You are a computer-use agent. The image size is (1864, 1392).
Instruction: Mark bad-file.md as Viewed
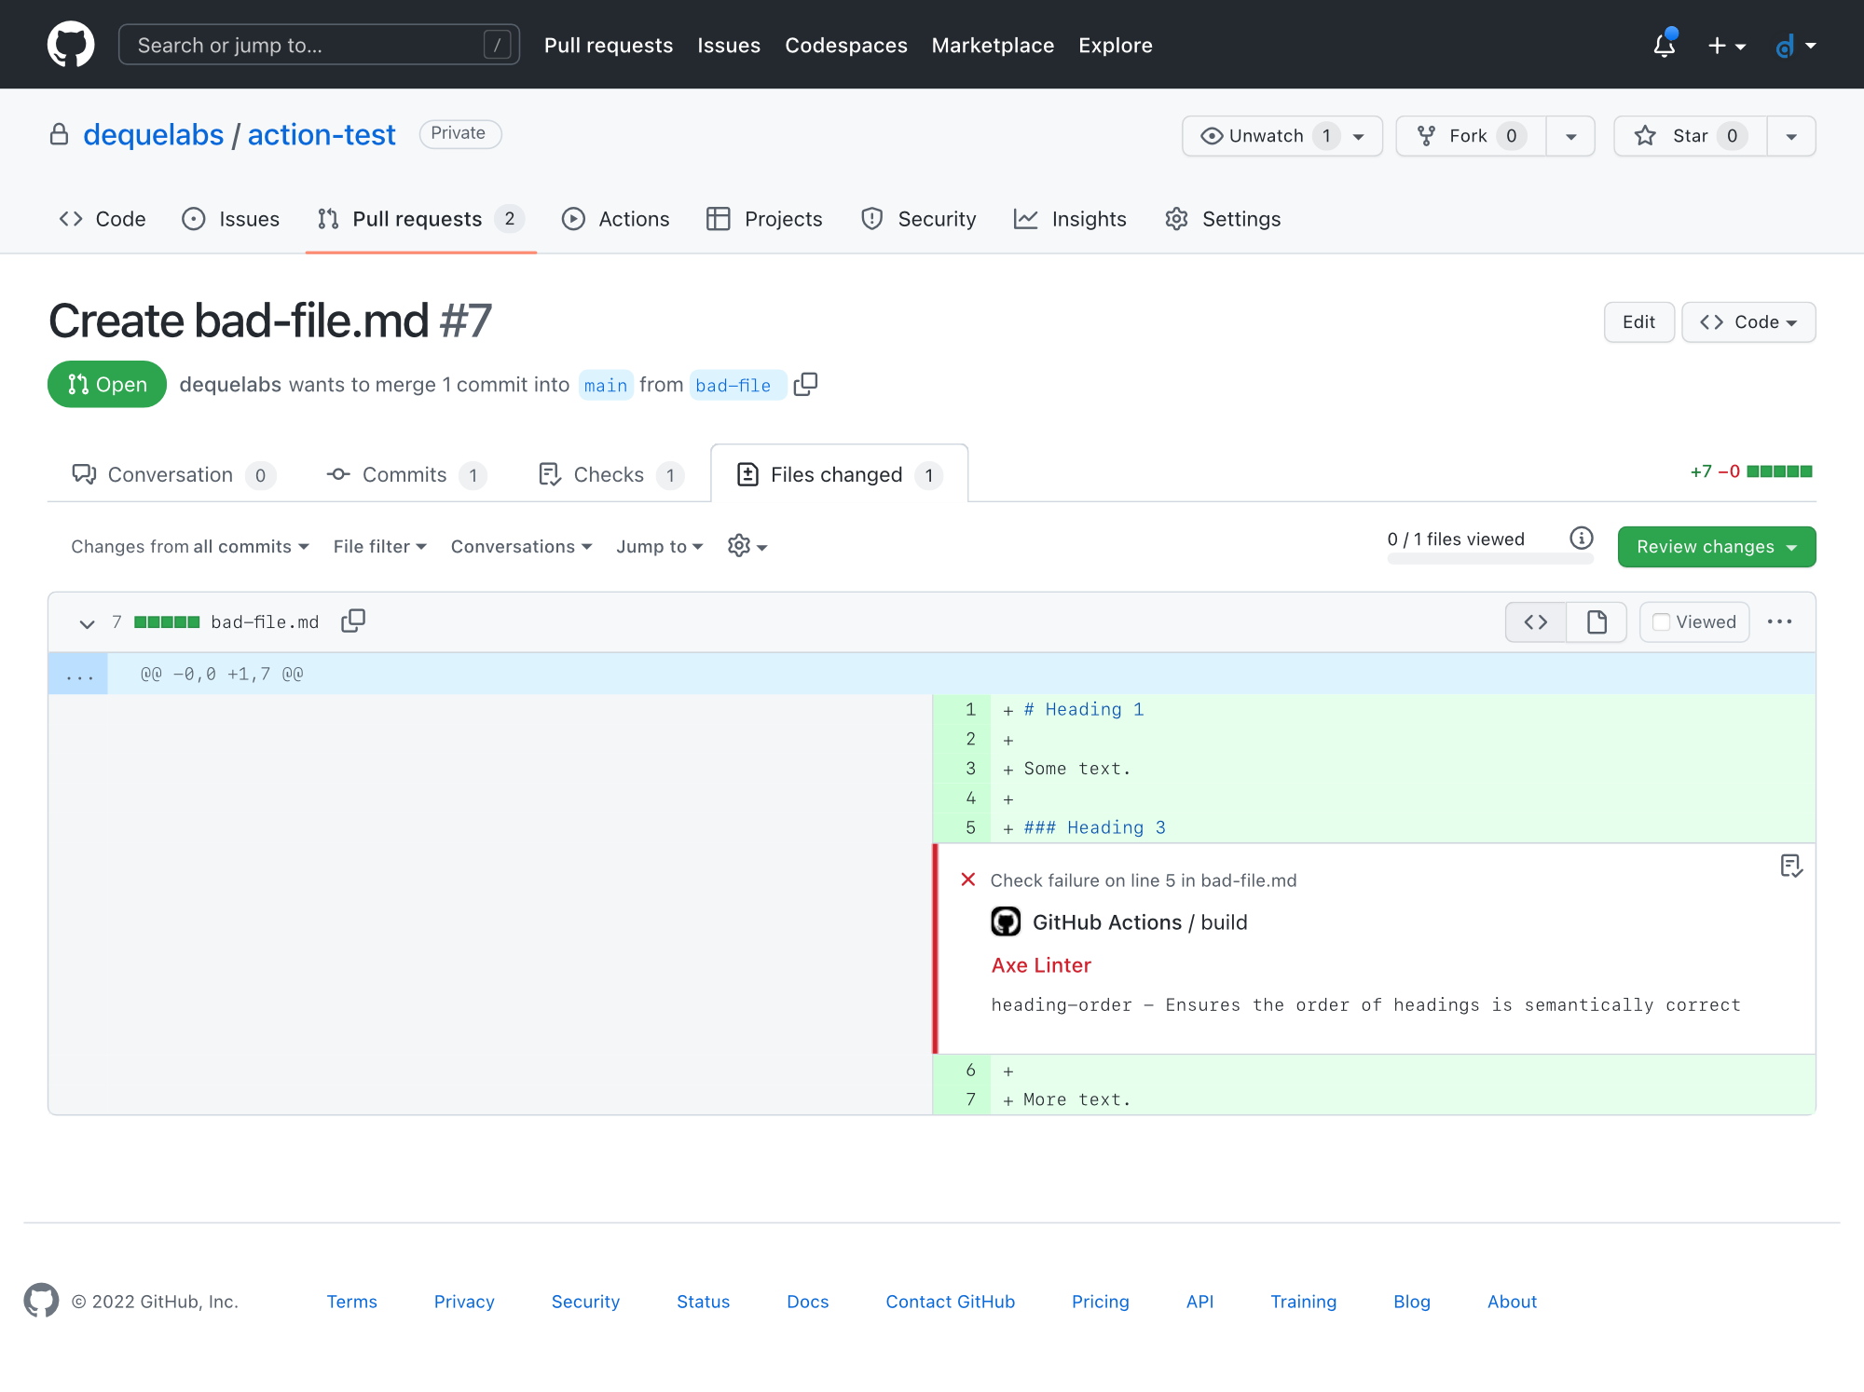tap(1693, 621)
